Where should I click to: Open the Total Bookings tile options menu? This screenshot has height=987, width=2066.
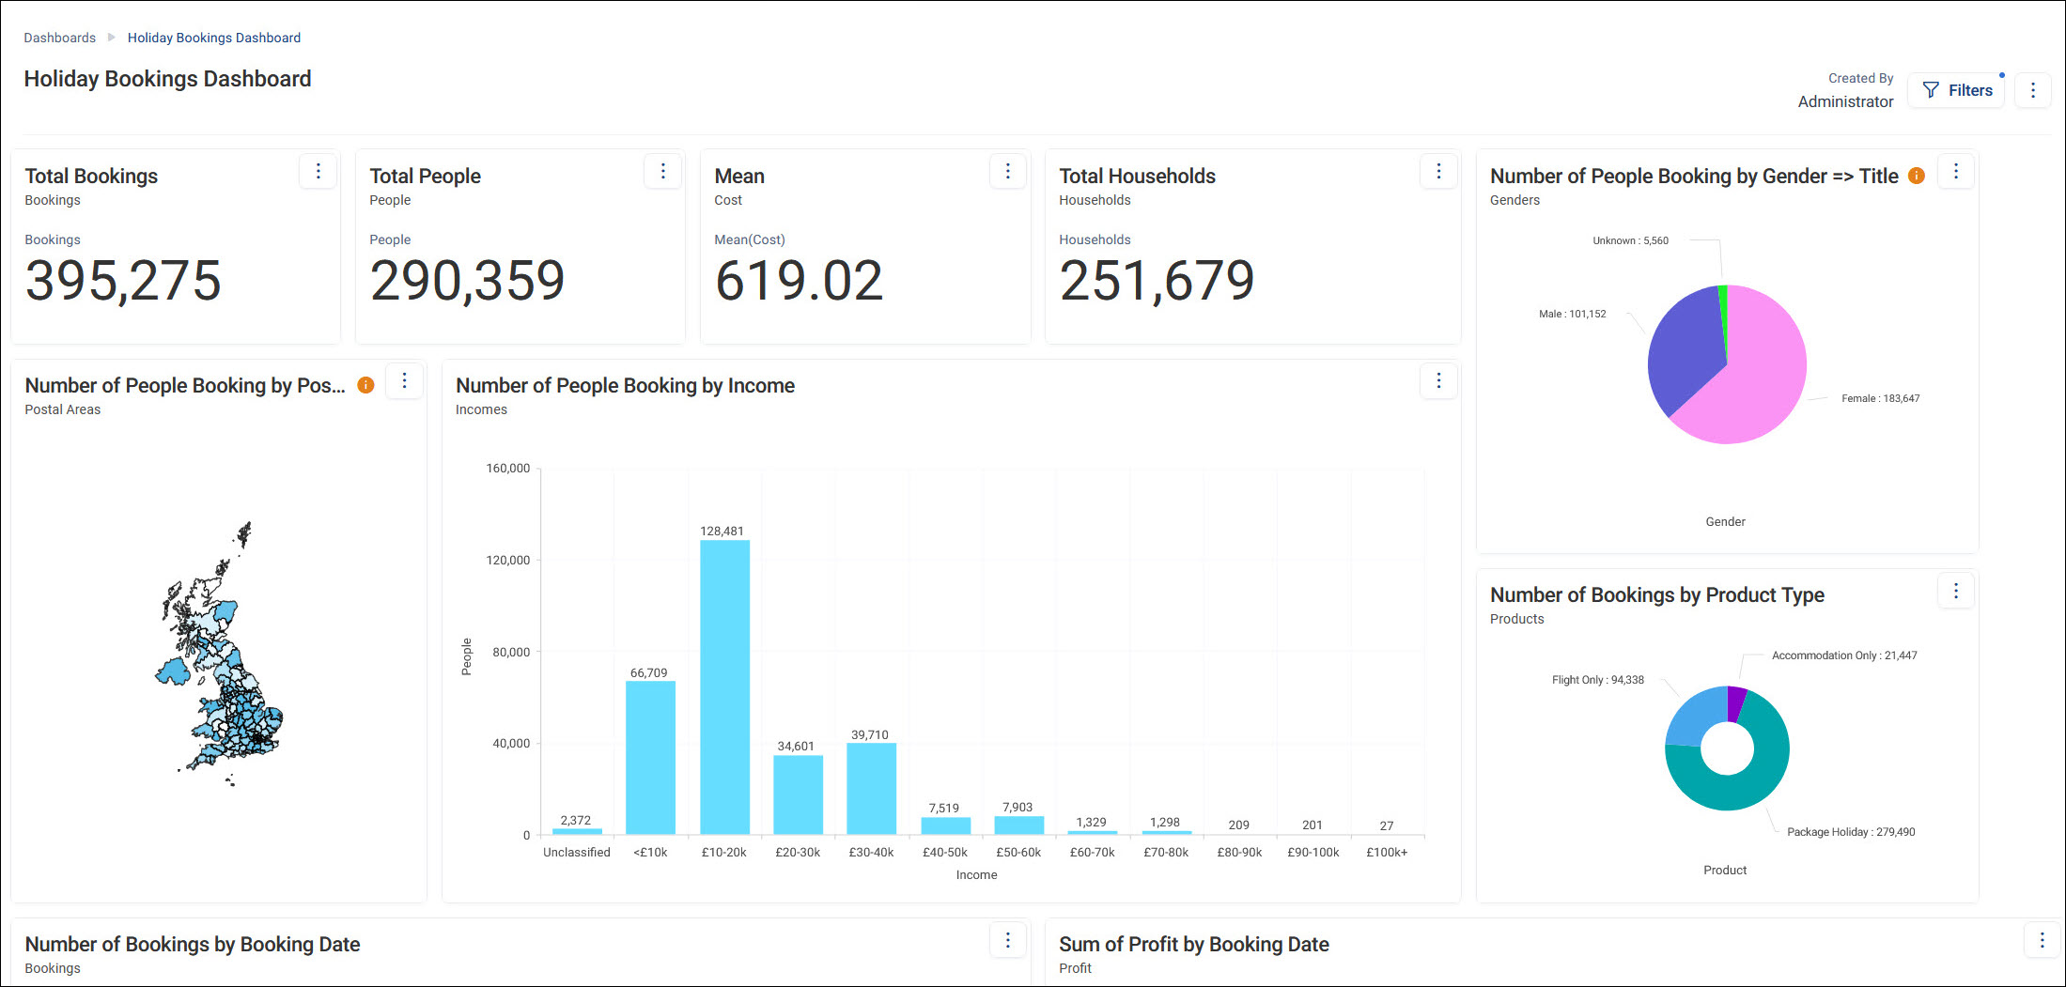(x=318, y=171)
